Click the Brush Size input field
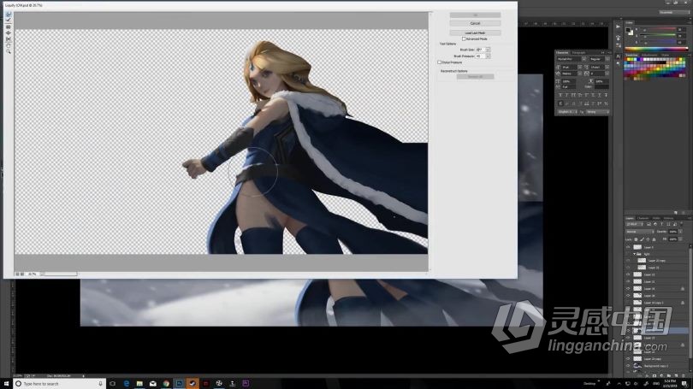Viewport: 693px width, 389px height. point(480,50)
